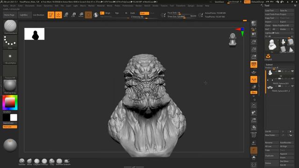The width and height of the screenshot is (299, 168).
Task: Open the Document menu
Action: (30, 6)
